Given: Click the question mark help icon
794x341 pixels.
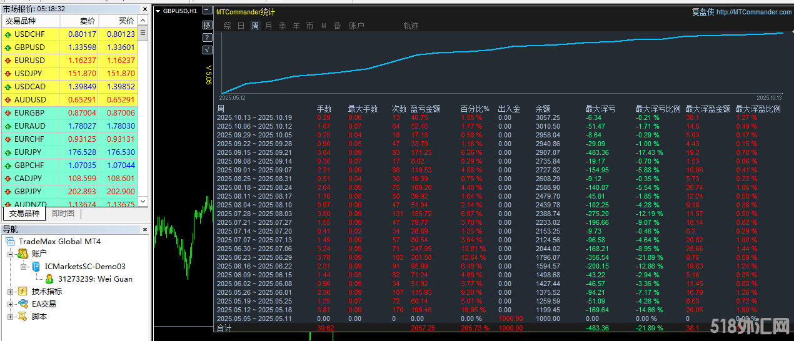Looking at the screenshot, I should point(208,37).
